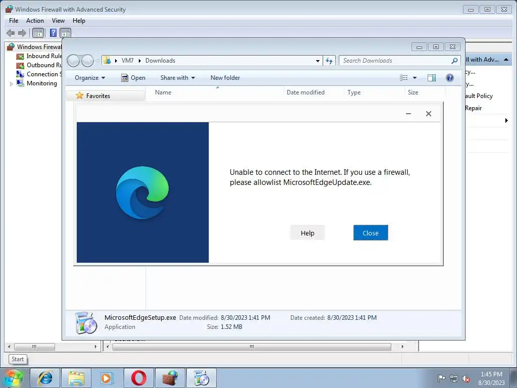Click Edge installer taskbar icon

pos(201,378)
